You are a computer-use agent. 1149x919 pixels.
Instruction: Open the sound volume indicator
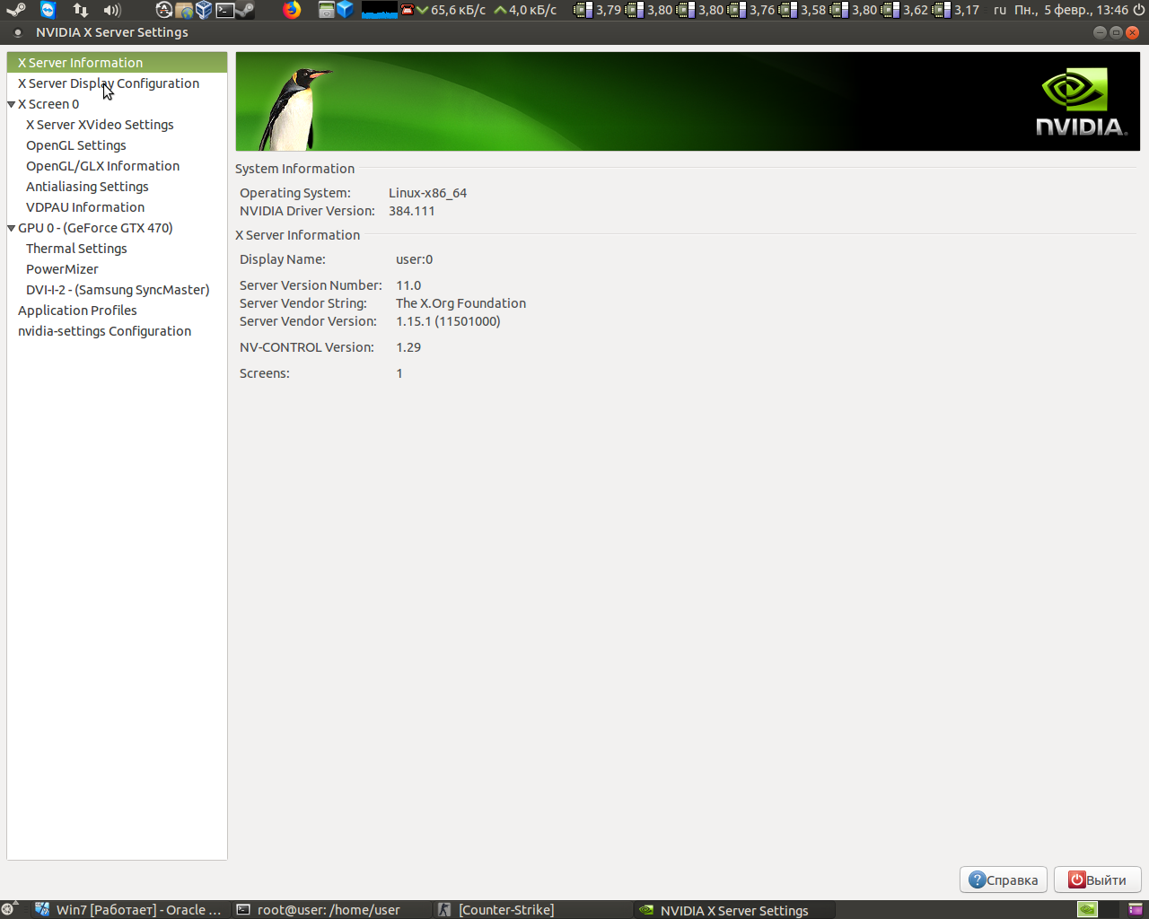click(x=112, y=10)
